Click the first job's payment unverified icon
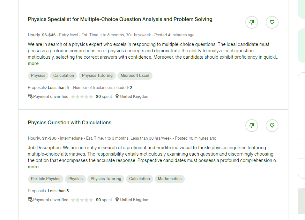 [x=30, y=96]
